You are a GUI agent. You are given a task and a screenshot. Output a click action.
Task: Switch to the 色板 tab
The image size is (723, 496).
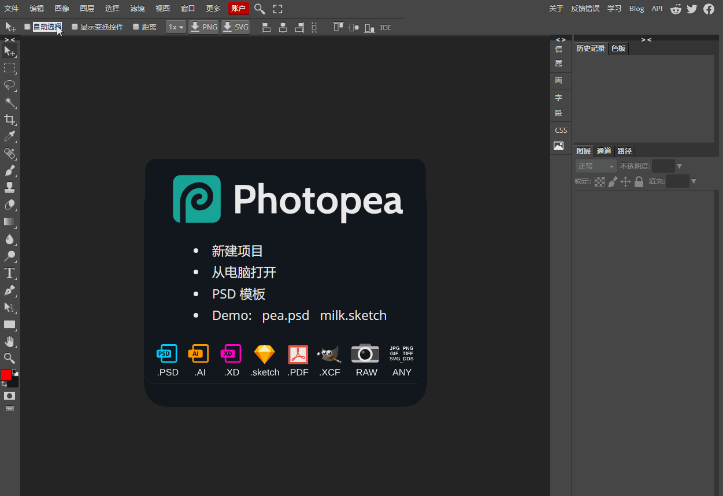618,49
